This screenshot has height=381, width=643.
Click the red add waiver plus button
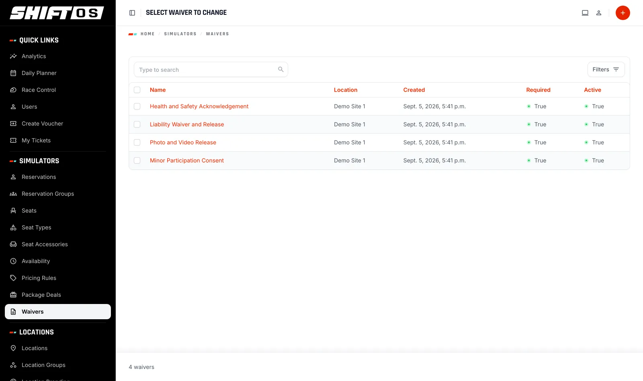623,13
